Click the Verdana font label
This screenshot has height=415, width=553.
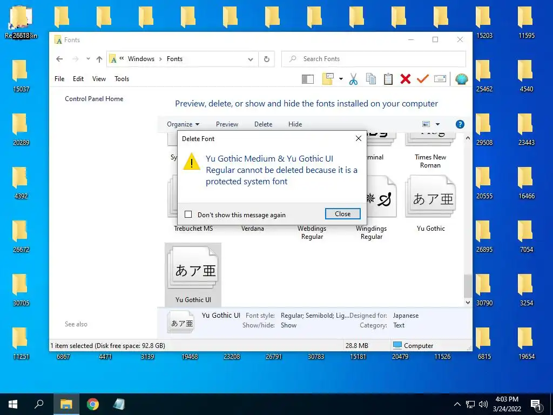click(253, 229)
